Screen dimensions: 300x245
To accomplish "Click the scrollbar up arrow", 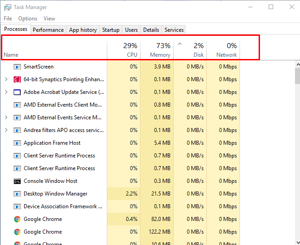I will [298, 64].
